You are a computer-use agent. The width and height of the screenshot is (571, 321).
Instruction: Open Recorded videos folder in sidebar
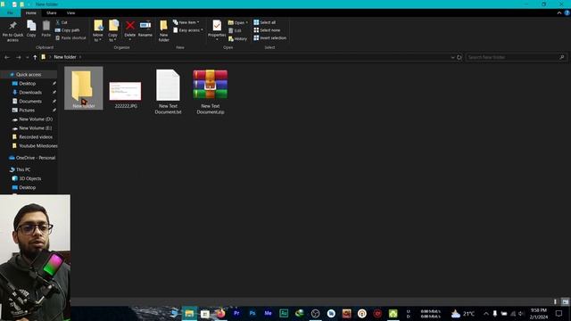pyautogui.click(x=36, y=136)
